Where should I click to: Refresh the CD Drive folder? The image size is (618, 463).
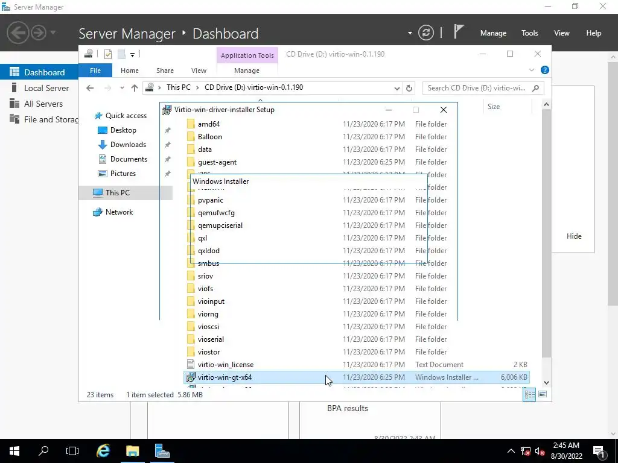point(409,88)
